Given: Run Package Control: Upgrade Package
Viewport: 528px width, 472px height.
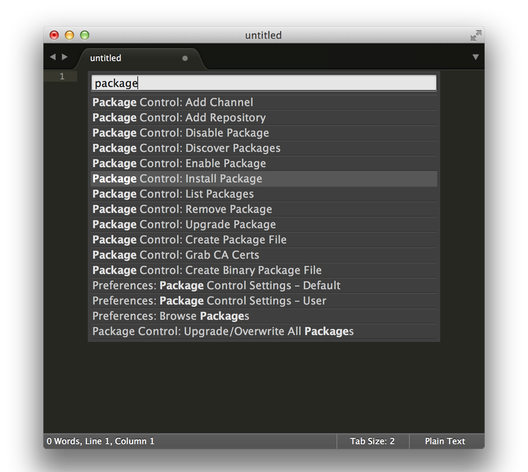Looking at the screenshot, I should click(x=264, y=224).
